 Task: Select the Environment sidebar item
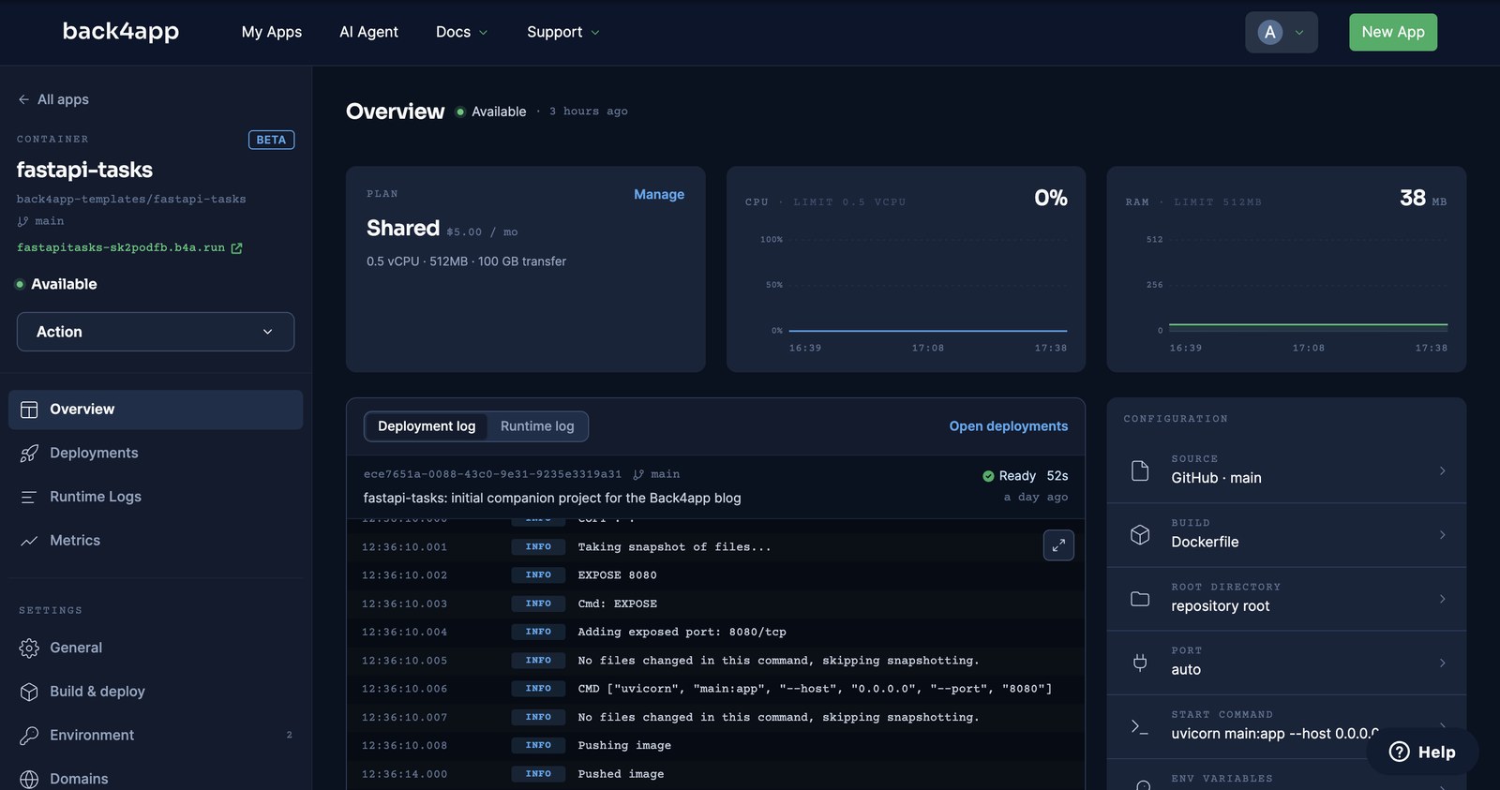pyautogui.click(x=156, y=736)
